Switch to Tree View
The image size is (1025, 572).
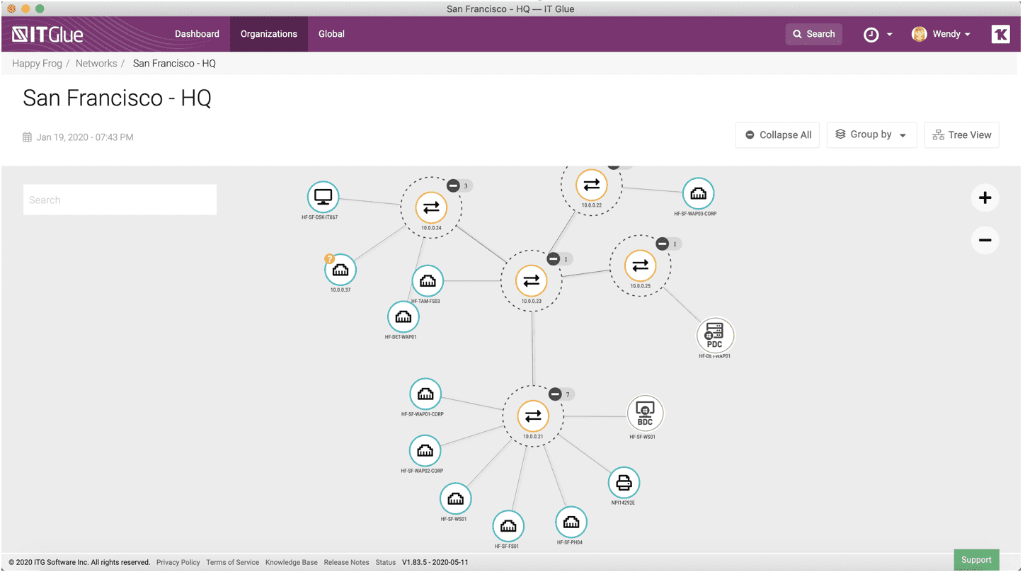[961, 135]
